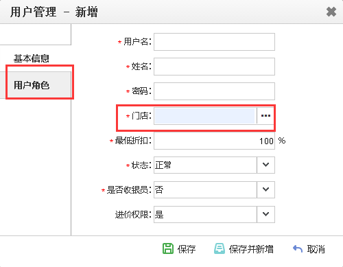Screen dimensions: 343x267
Task: Focus the 用户名 input field
Action: [x=214, y=42]
